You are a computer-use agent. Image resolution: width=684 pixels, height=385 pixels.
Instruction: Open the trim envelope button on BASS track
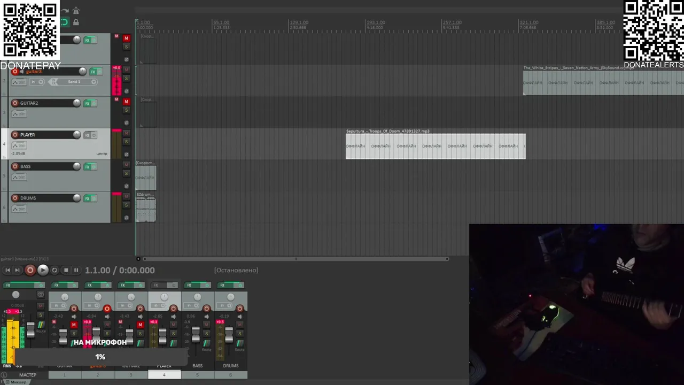click(x=19, y=177)
